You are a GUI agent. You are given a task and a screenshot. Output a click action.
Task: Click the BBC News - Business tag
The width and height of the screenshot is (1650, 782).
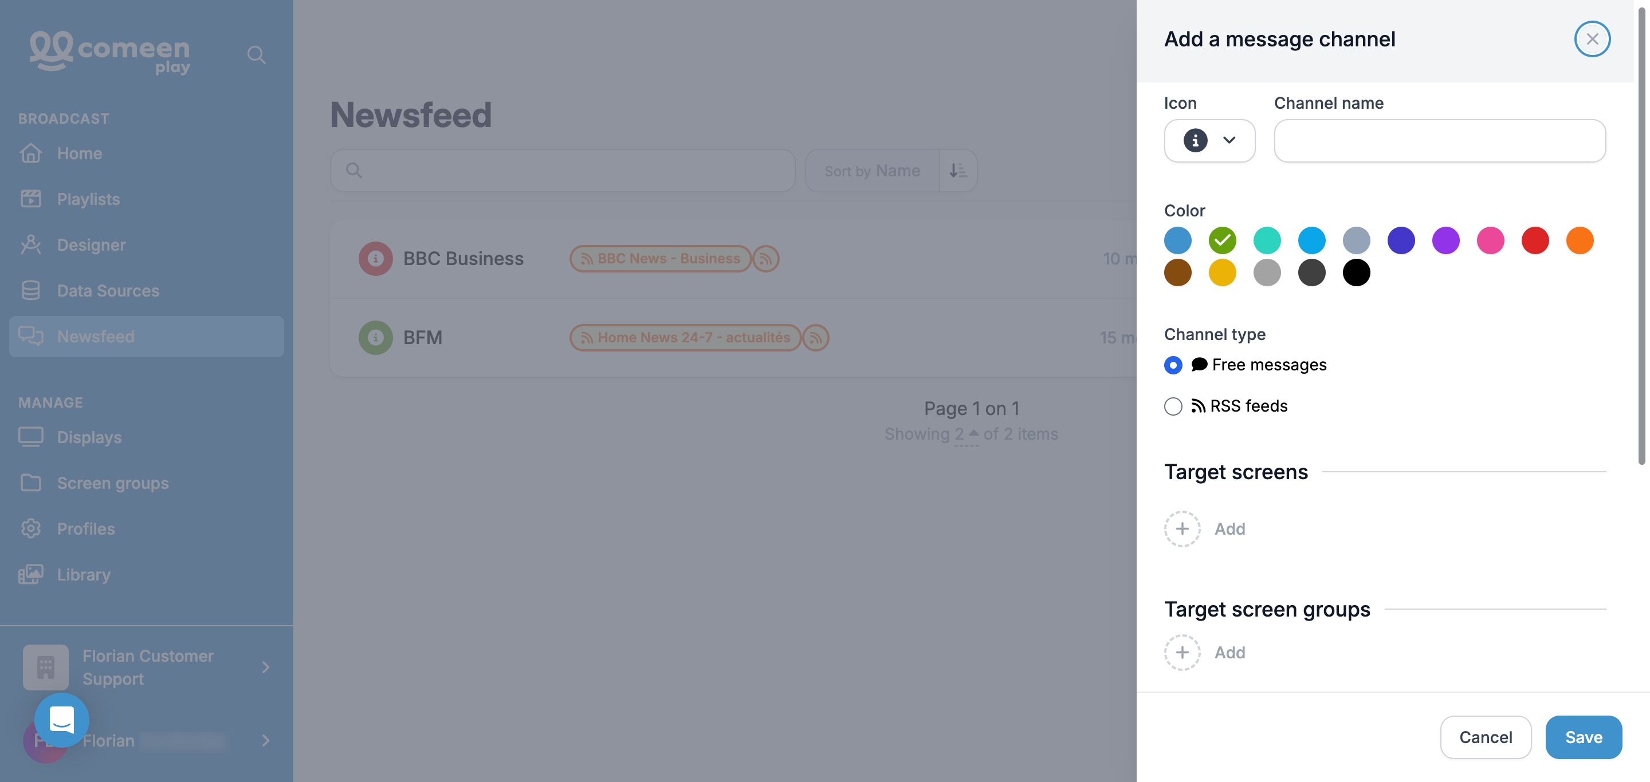click(x=661, y=259)
